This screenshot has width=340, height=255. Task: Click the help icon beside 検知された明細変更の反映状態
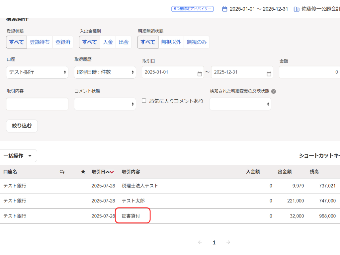274,91
